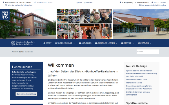Image resolution: width=169 pixels, height=105 pixels.
Task: Open the IServ link in the top bar
Action: pyautogui.click(x=80, y=3)
